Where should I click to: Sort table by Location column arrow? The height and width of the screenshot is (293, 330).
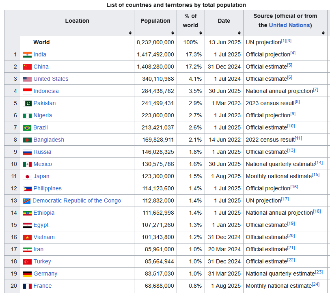click(x=130, y=33)
